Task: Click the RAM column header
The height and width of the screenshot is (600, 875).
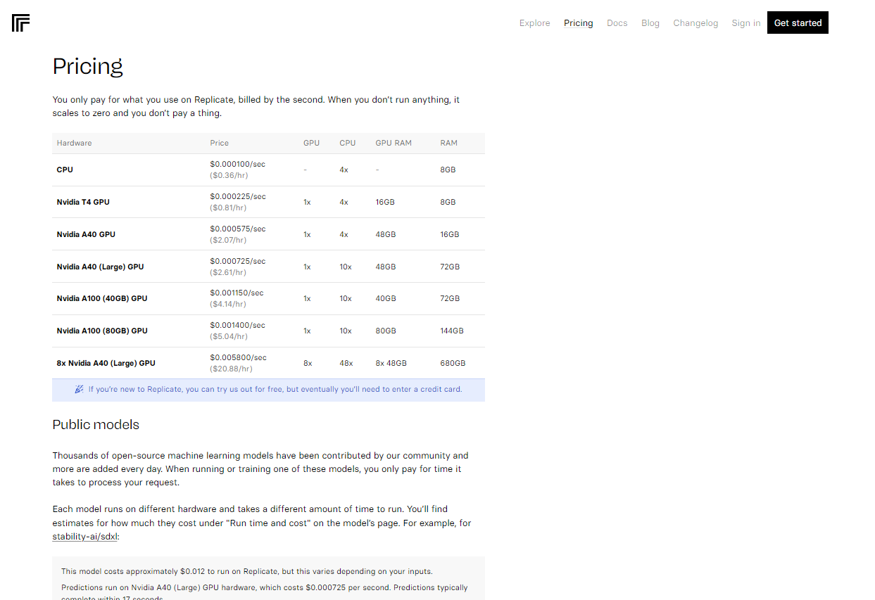Action: [x=448, y=143]
